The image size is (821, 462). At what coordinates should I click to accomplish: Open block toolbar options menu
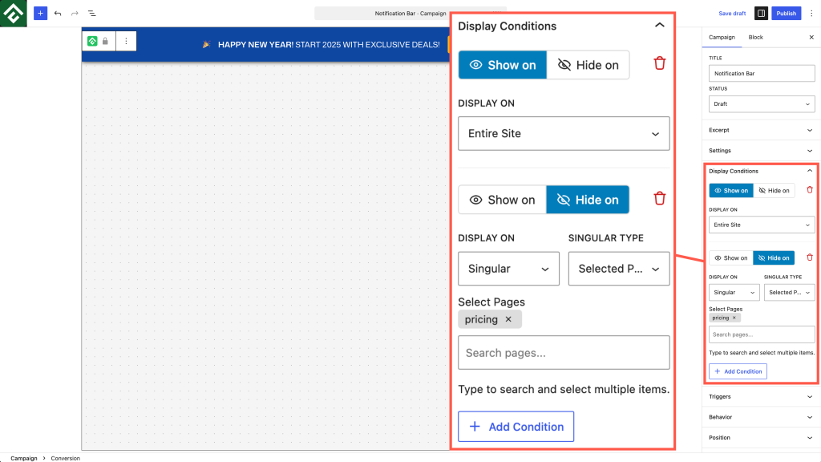(x=126, y=41)
